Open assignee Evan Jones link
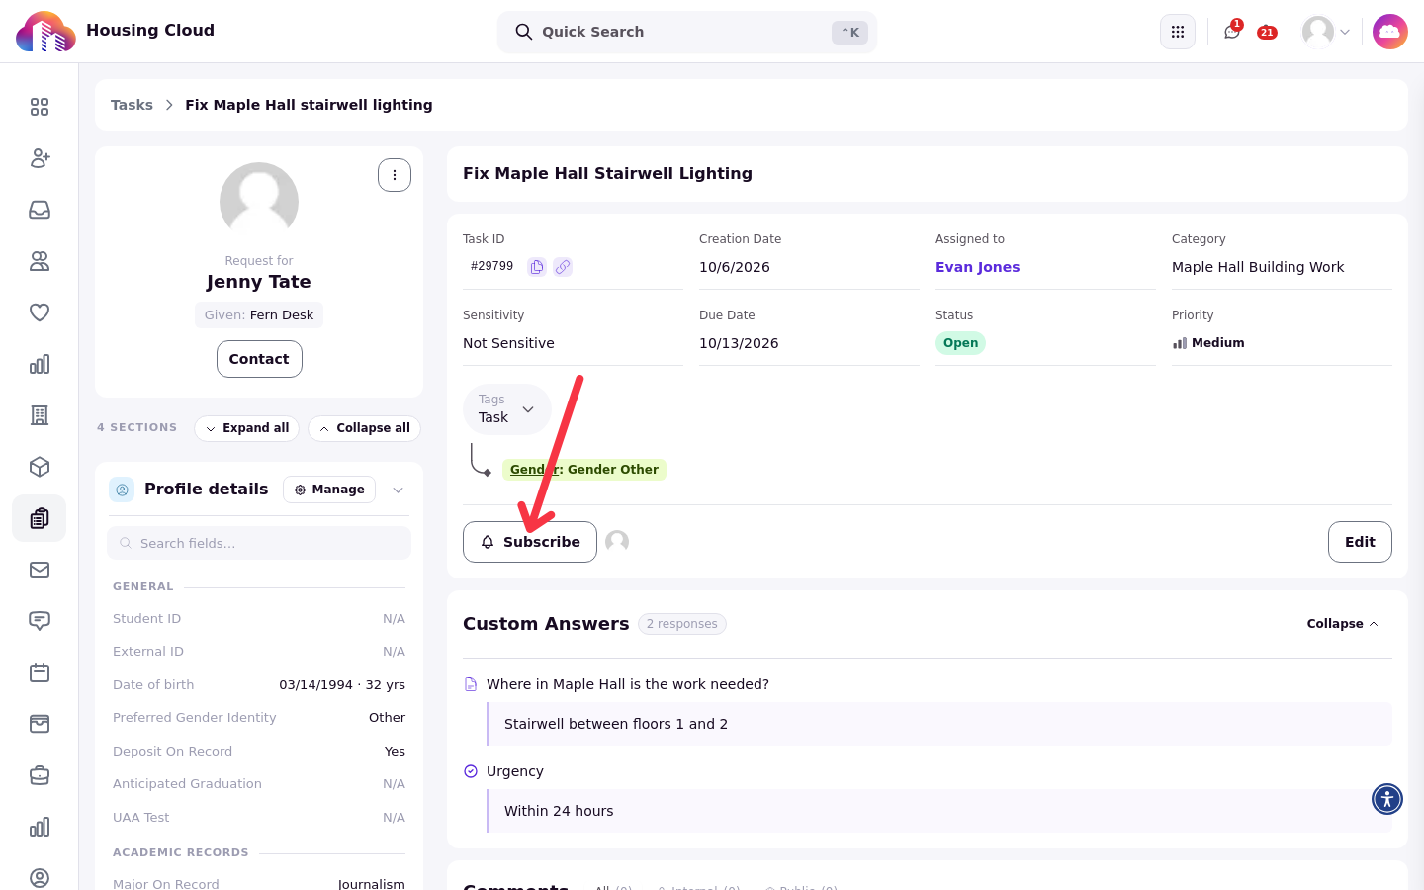1424x890 pixels. (x=977, y=267)
